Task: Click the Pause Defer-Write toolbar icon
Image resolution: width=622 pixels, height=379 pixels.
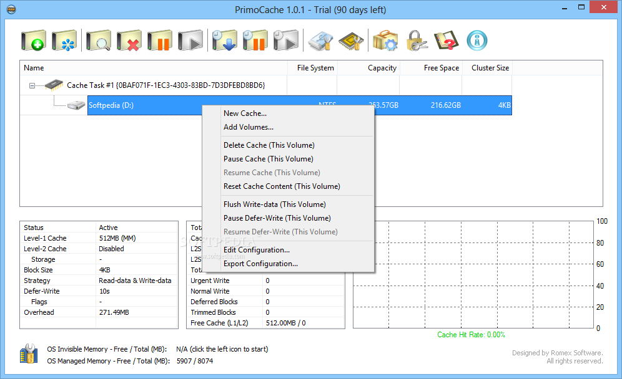Action: [x=255, y=40]
